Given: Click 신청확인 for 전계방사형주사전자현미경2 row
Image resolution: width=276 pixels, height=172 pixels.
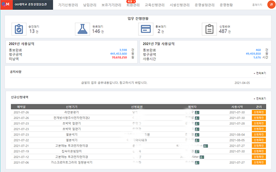Looking at the screenshot, I should point(259,118).
